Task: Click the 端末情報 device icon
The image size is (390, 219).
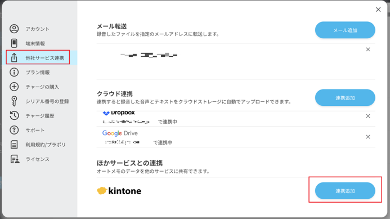Action: point(14,43)
